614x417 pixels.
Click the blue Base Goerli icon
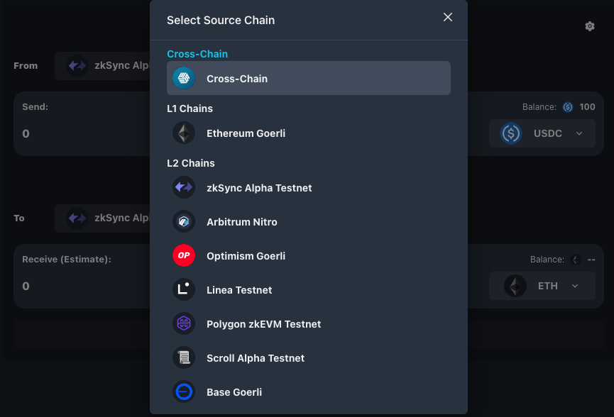coord(184,392)
